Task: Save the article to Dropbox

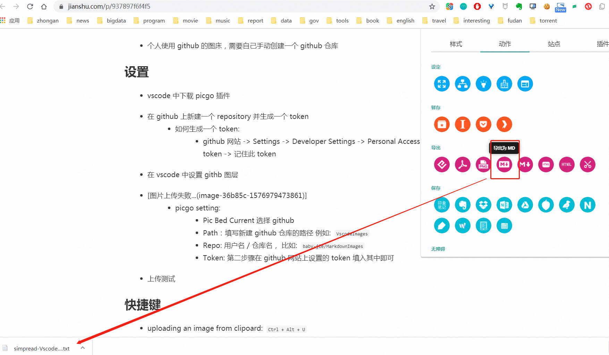Action: point(483,205)
